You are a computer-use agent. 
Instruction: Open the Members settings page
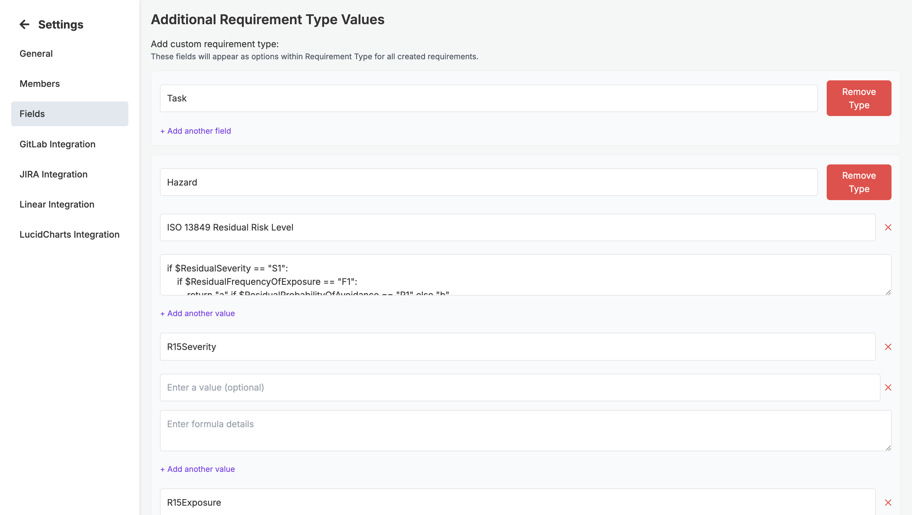coord(39,83)
